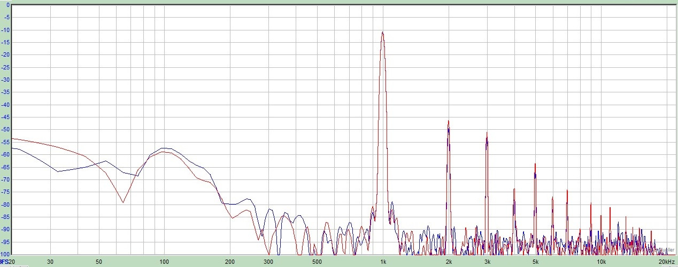
Task: Click the 5k frequency axis label
Action: pos(535,262)
